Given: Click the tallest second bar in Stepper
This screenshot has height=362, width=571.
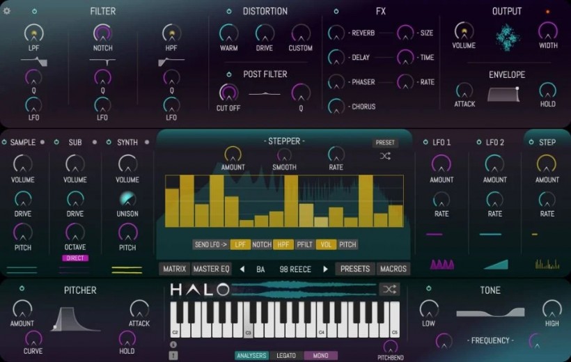Looking at the screenshot, I should pos(187,201).
